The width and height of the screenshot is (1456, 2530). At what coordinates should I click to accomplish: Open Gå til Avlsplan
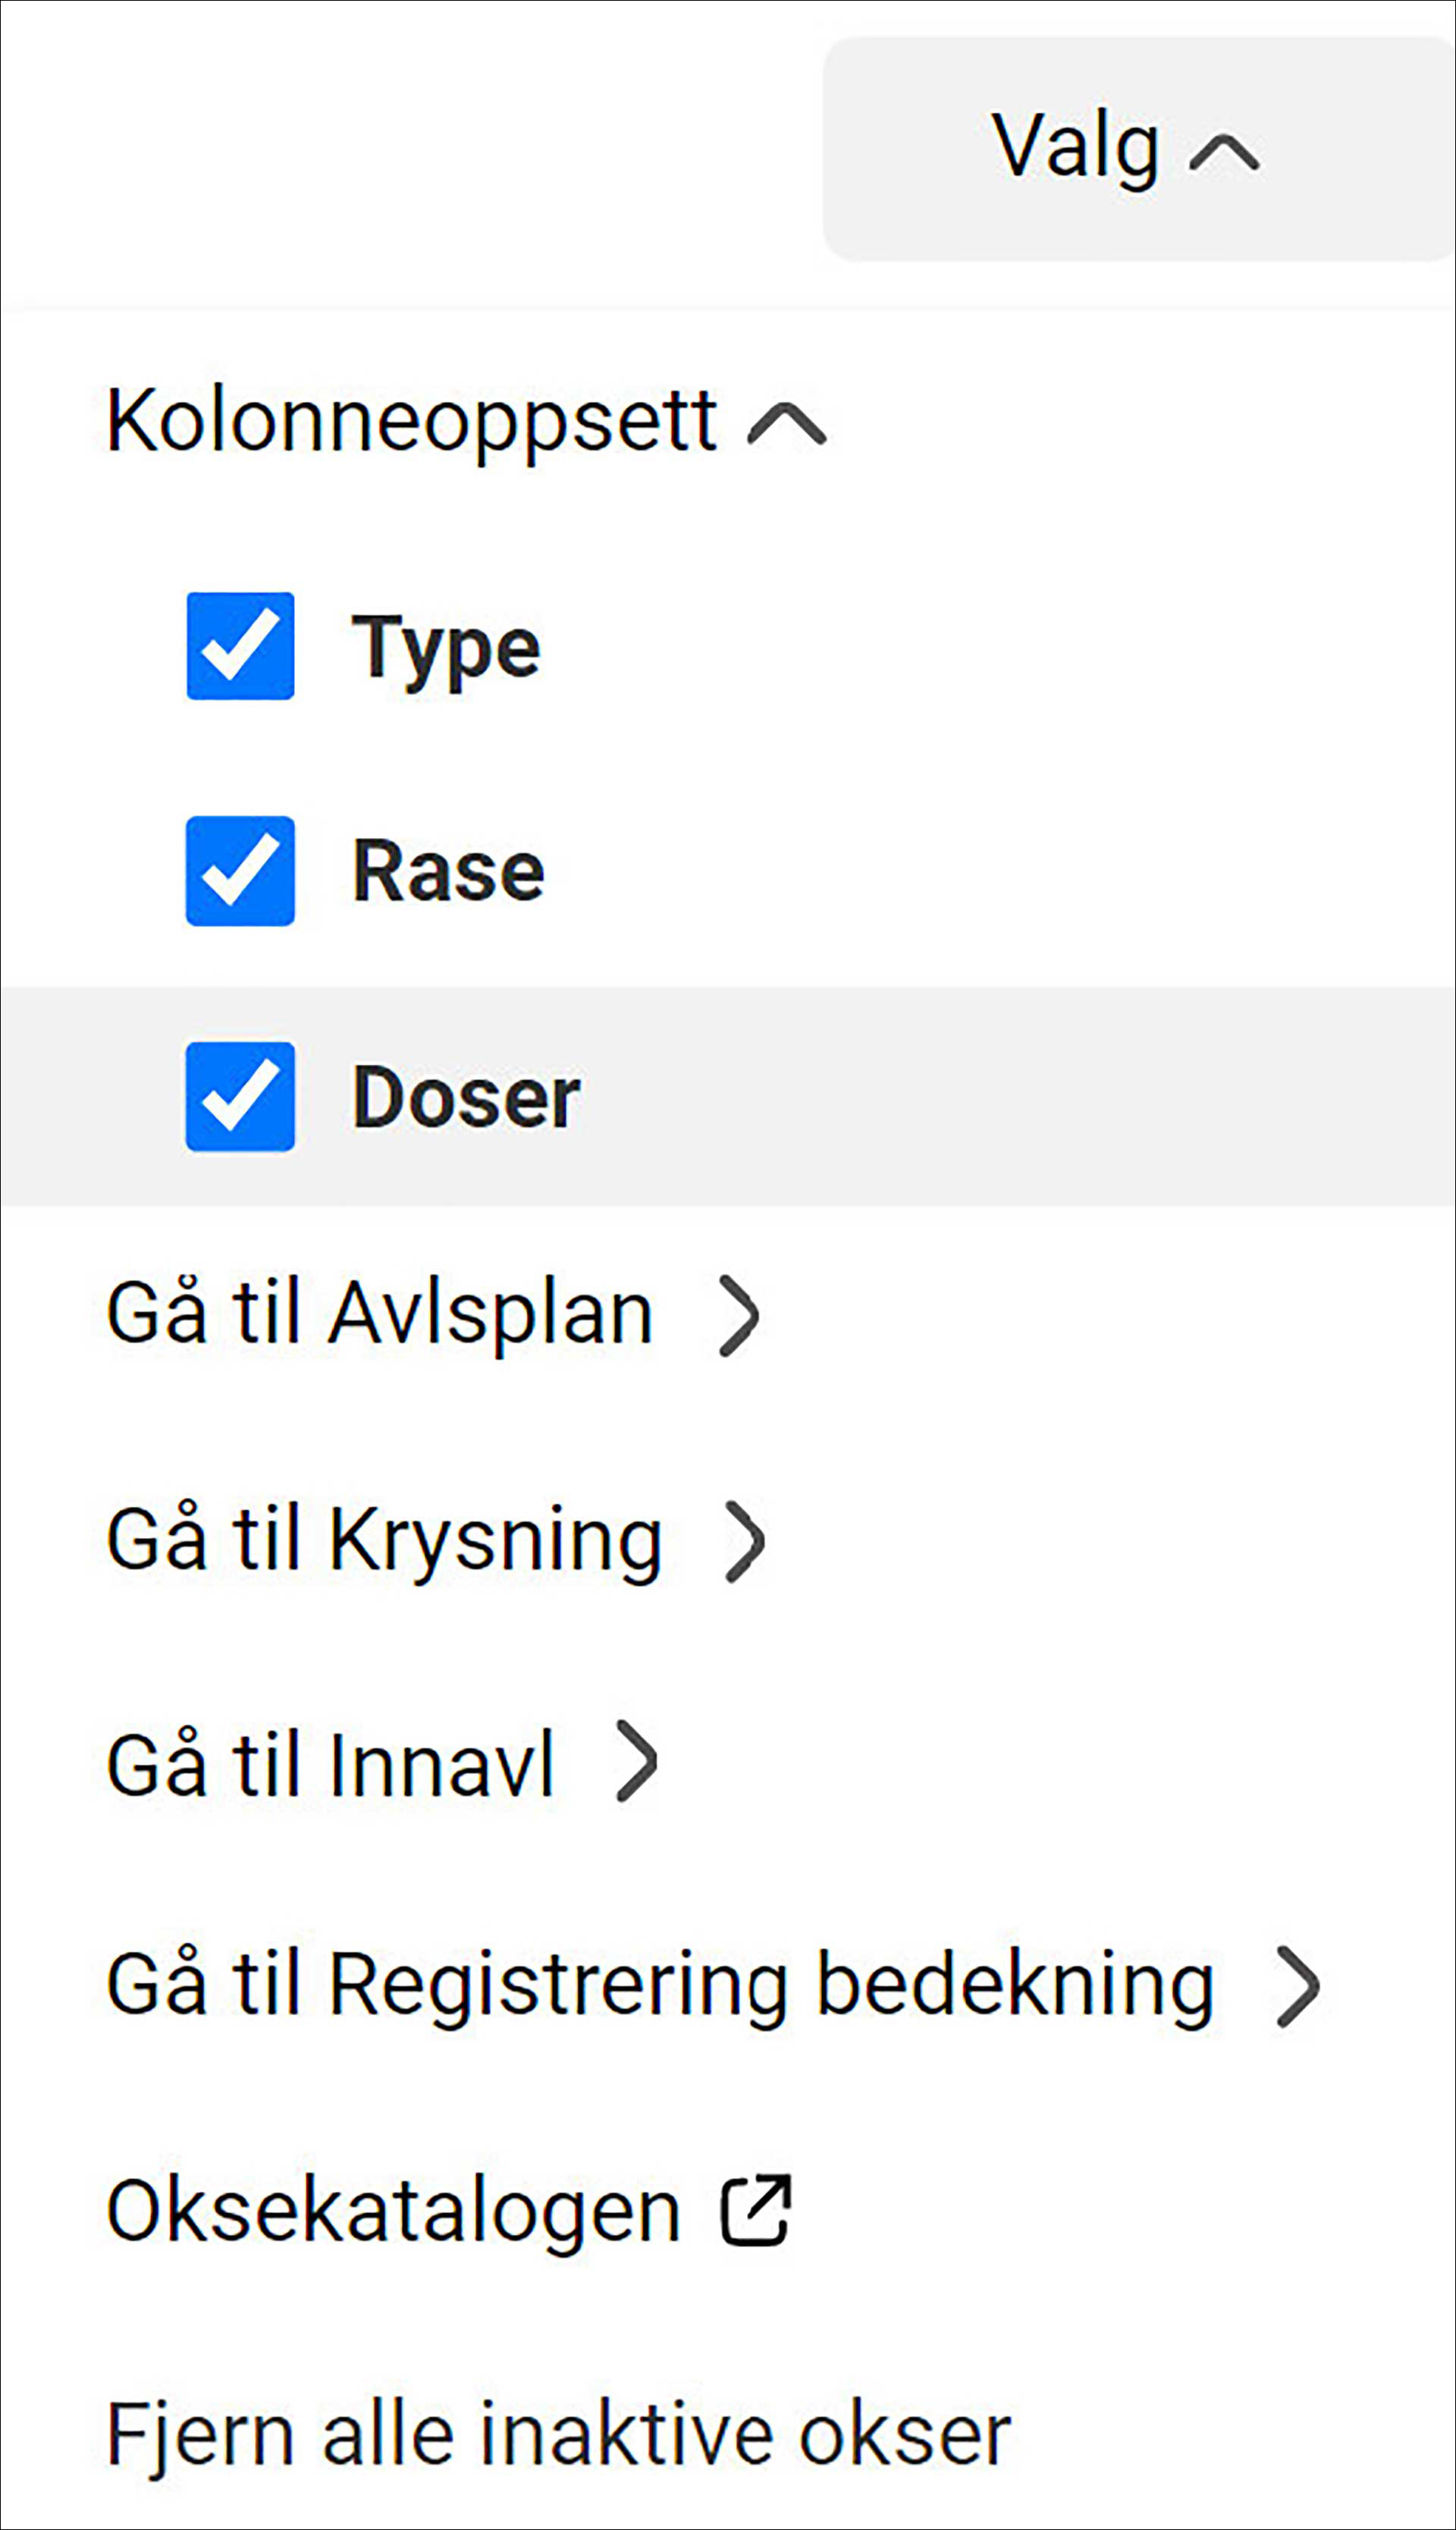tap(433, 1315)
